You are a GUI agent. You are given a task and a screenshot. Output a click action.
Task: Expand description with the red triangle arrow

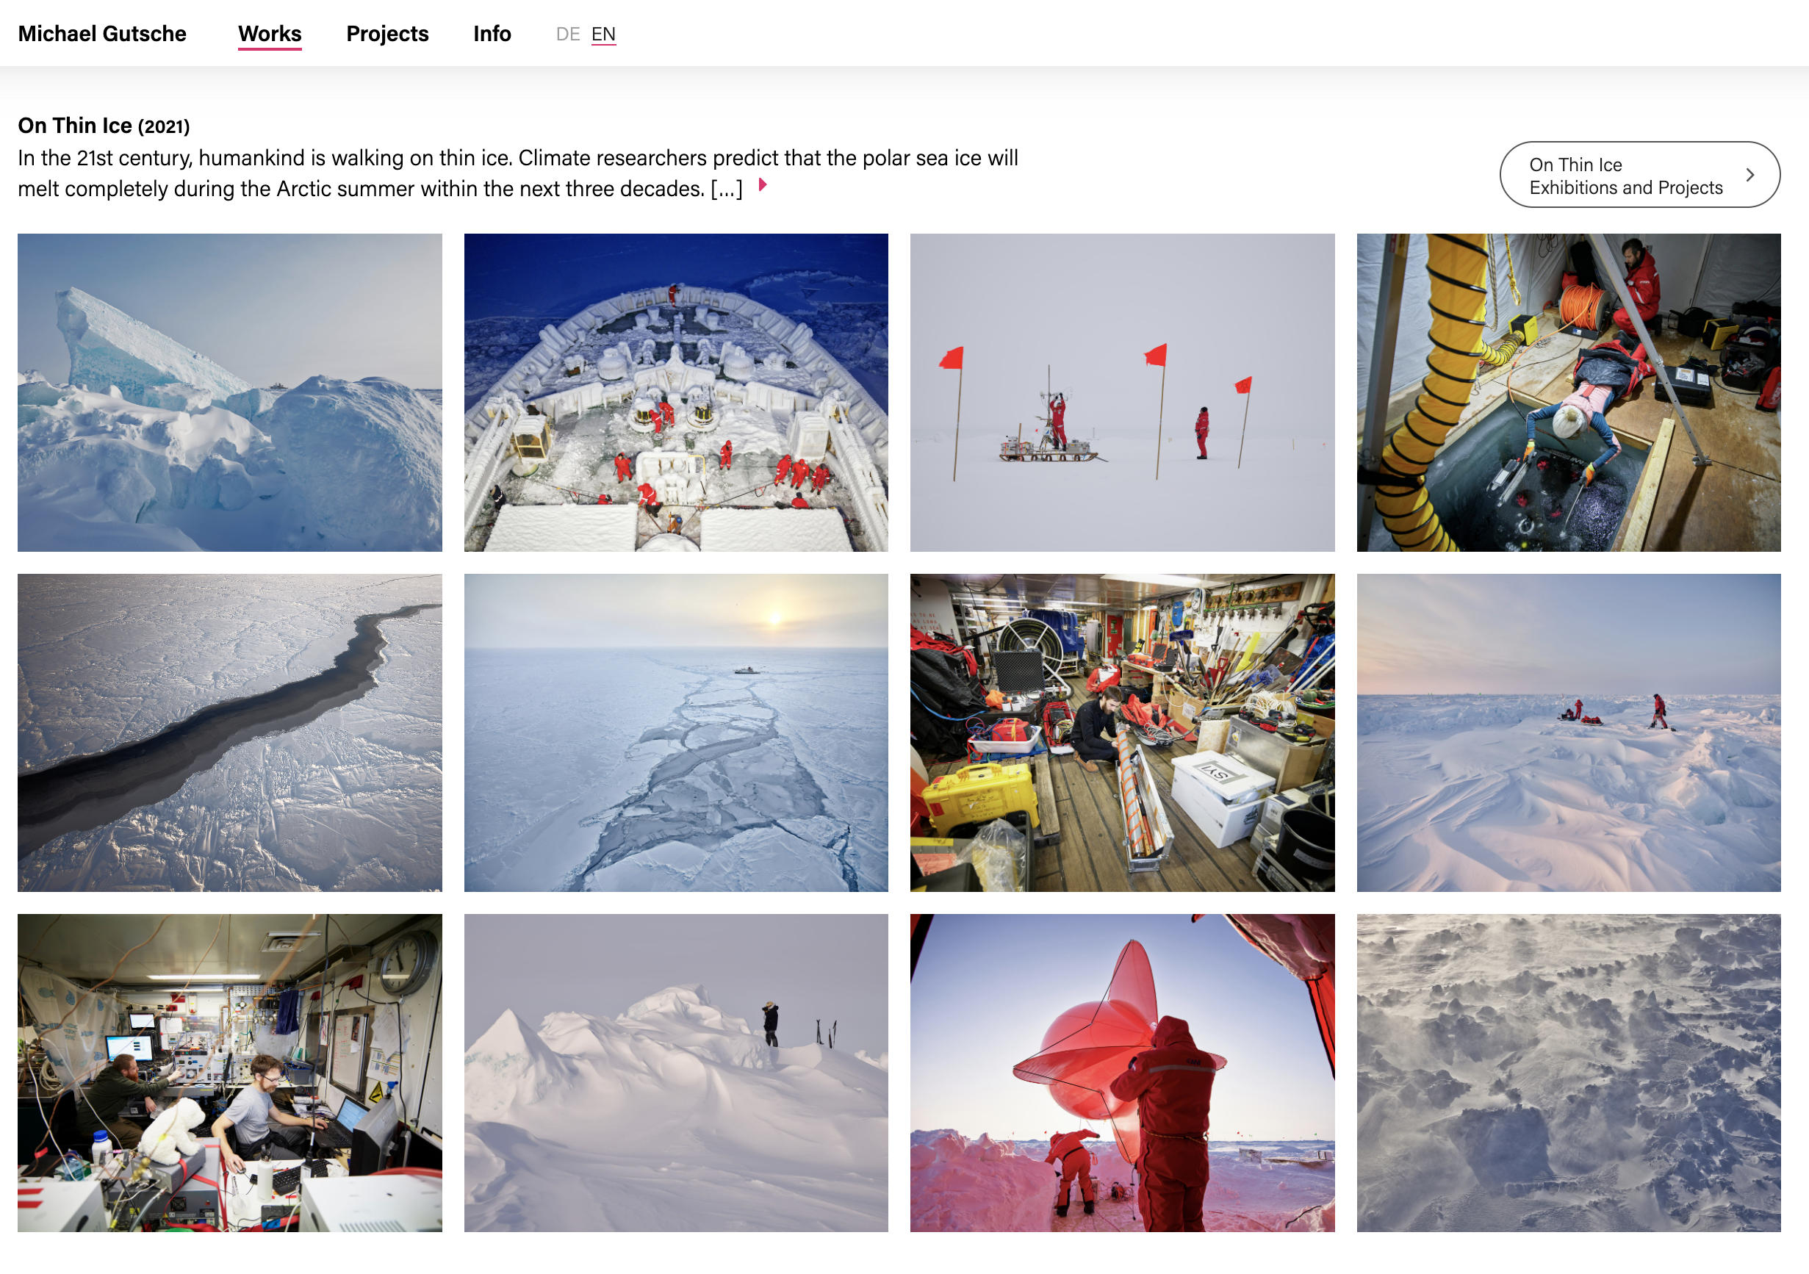click(x=762, y=185)
